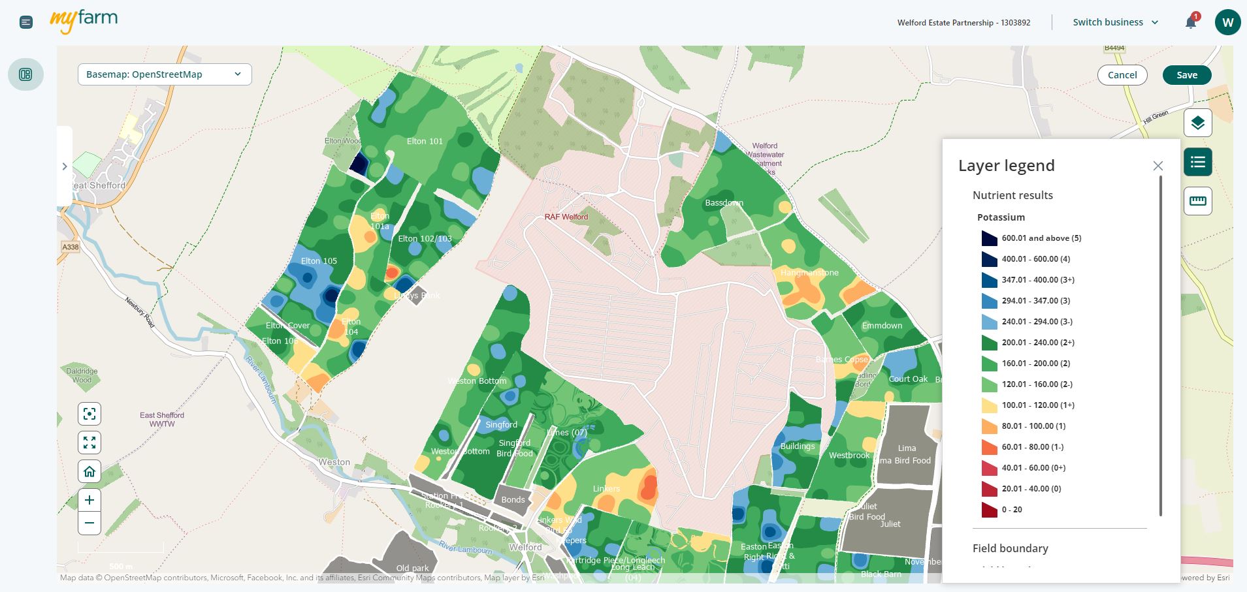Image resolution: width=1247 pixels, height=592 pixels.
Task: Select the Old park field
Action: click(412, 569)
